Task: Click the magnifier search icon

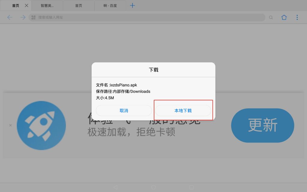Action: (x=271, y=17)
